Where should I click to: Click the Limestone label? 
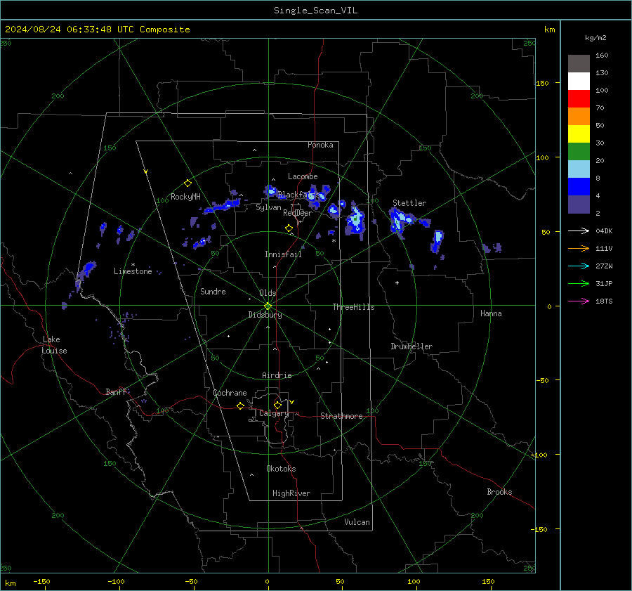(133, 271)
